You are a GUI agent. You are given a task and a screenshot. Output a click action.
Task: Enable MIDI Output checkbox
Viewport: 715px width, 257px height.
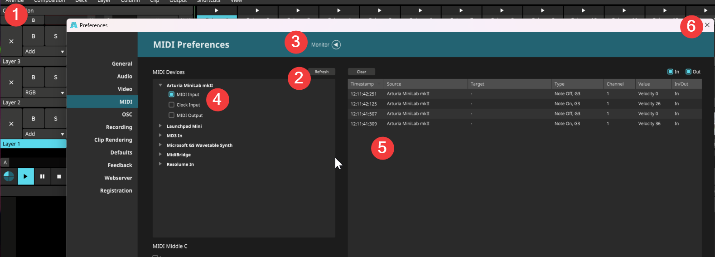point(172,115)
